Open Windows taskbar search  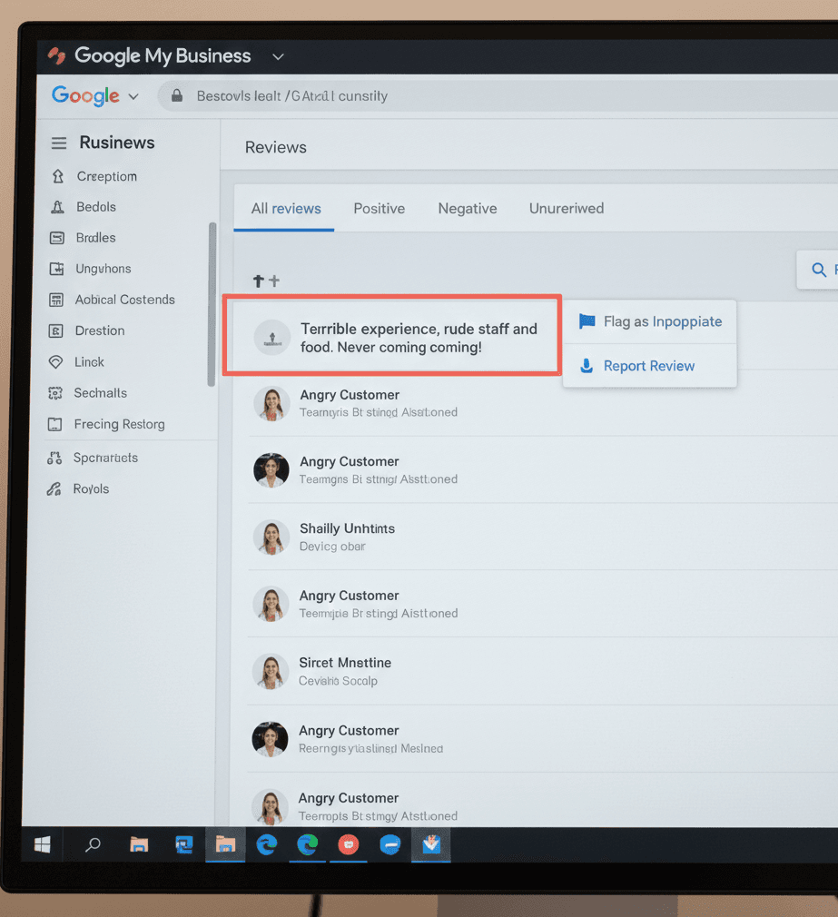tap(93, 844)
